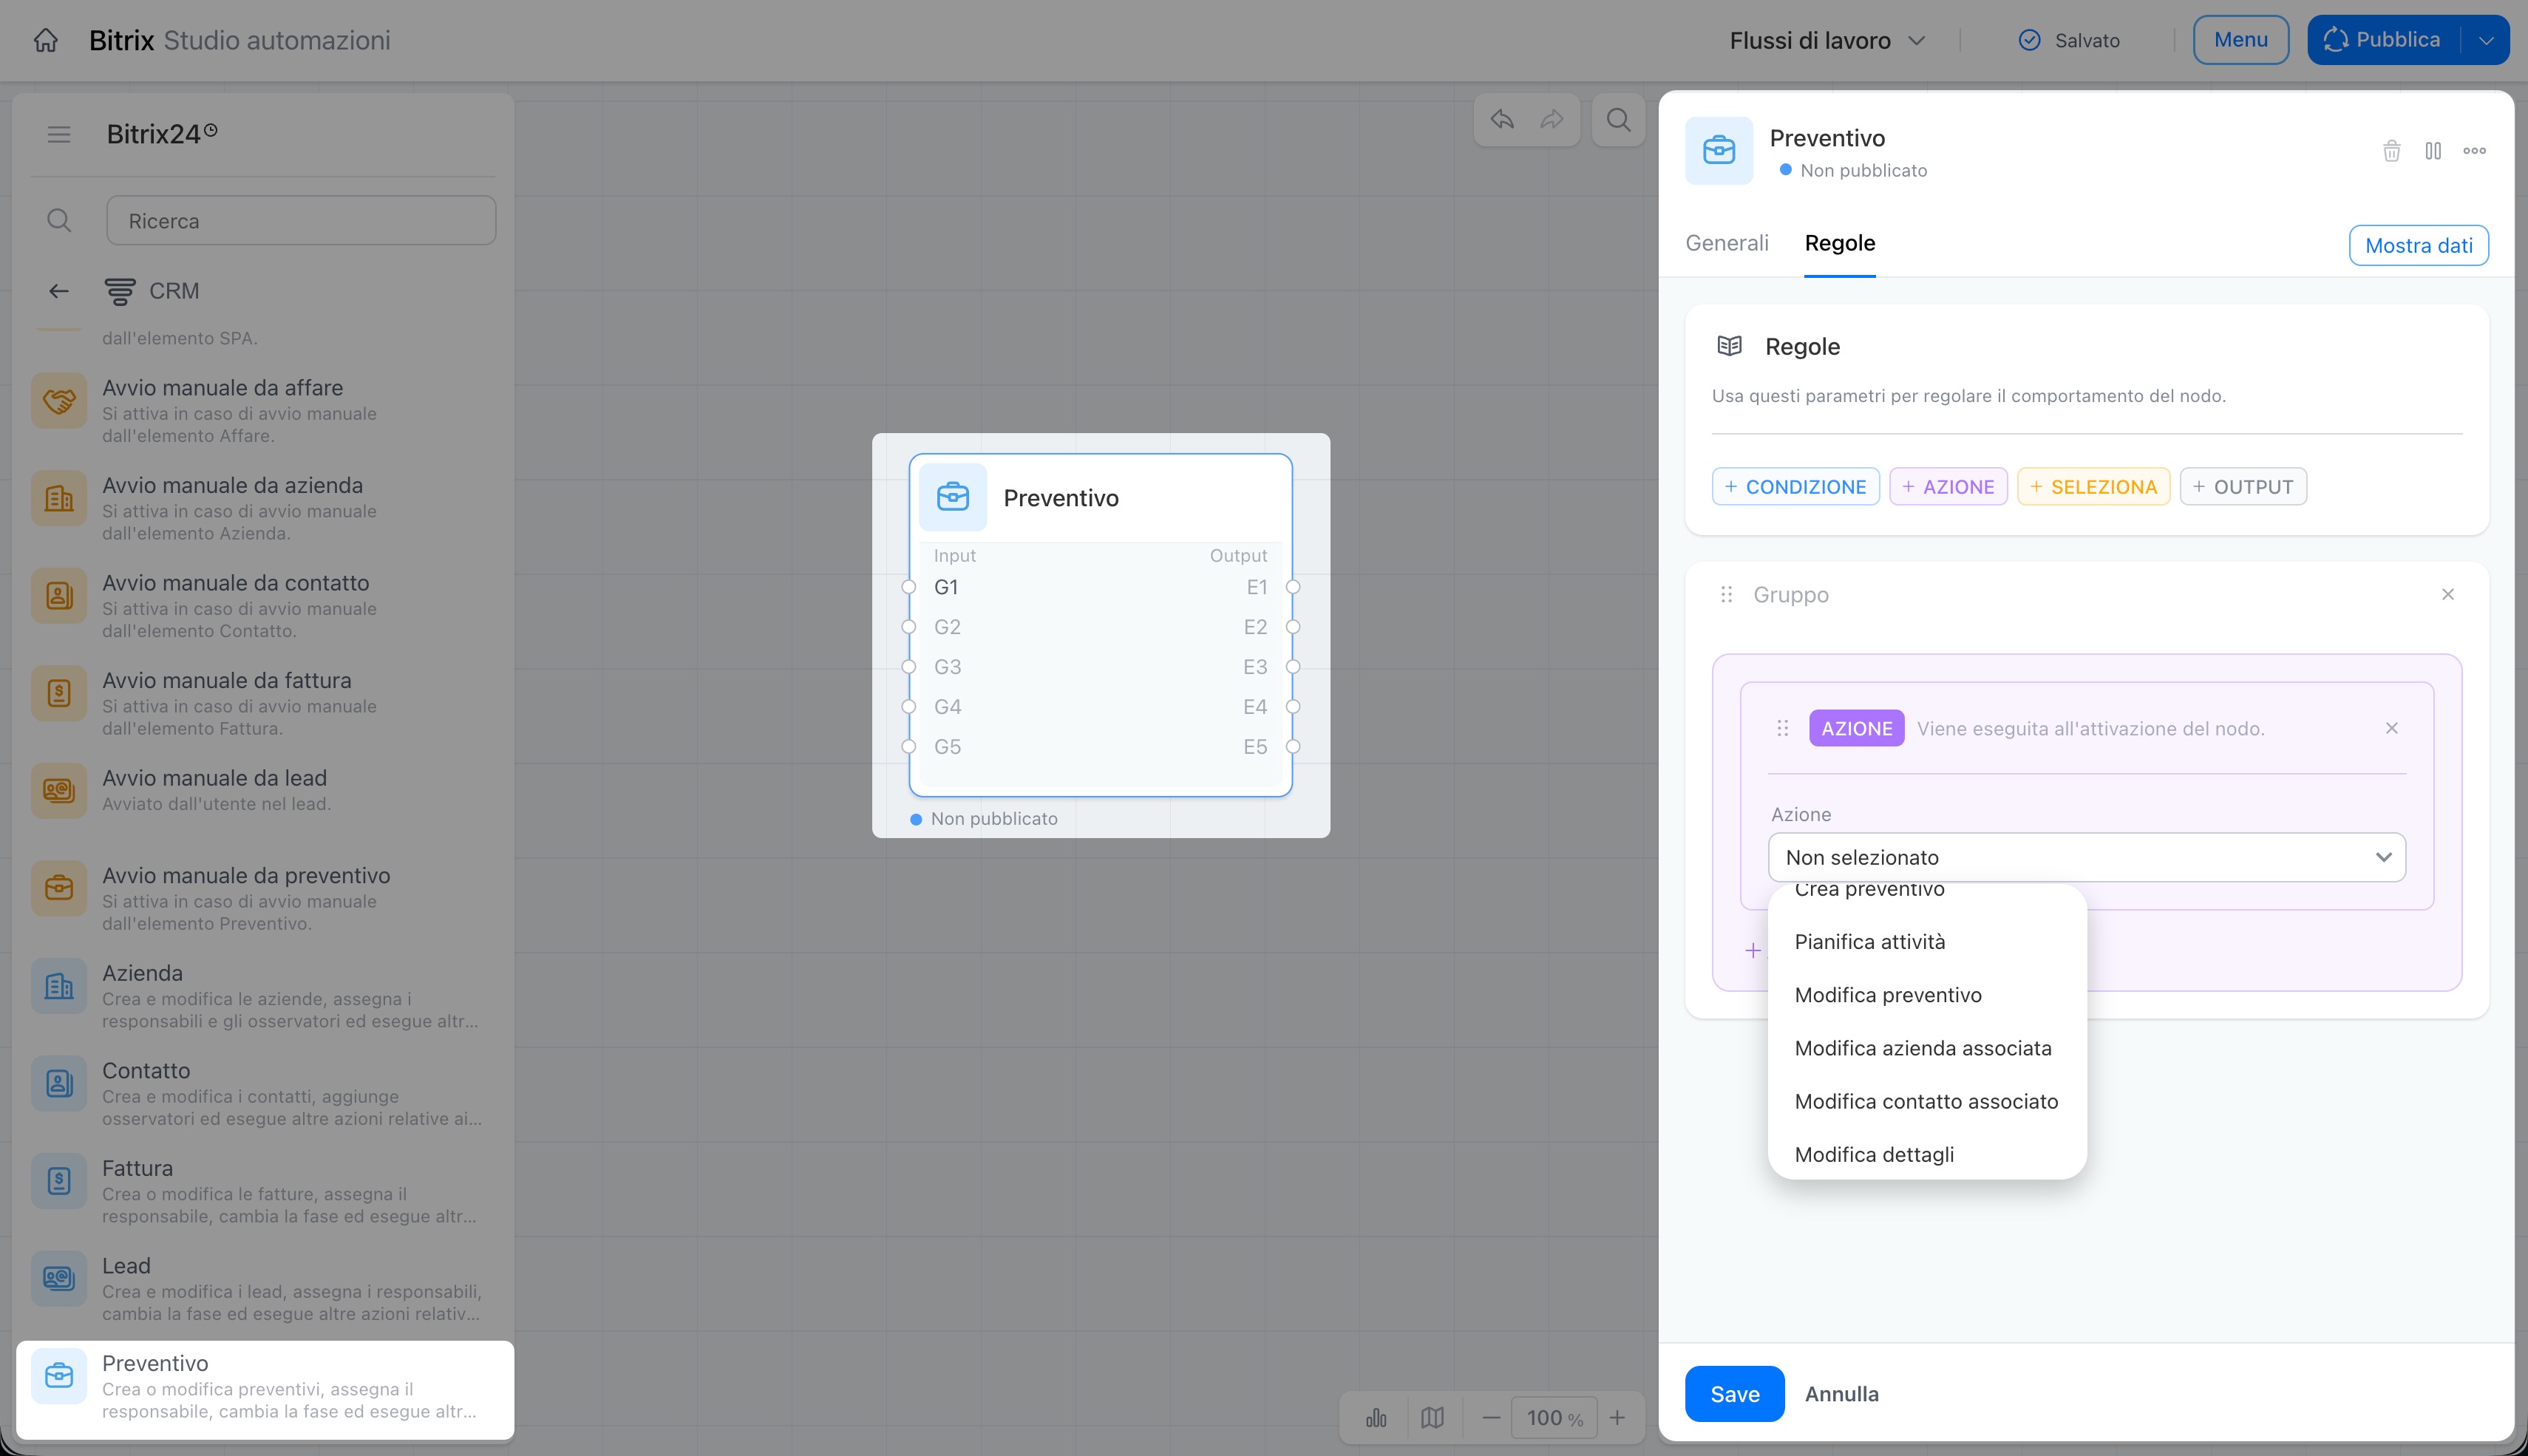Switch to the Generali tab

(1727, 243)
